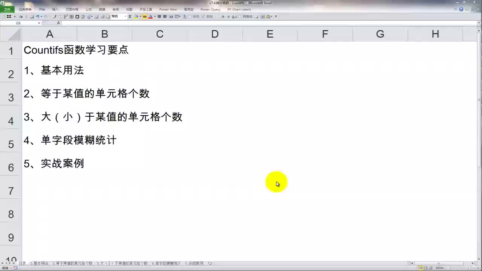Select column A header
The image size is (482, 271).
coord(49,34)
